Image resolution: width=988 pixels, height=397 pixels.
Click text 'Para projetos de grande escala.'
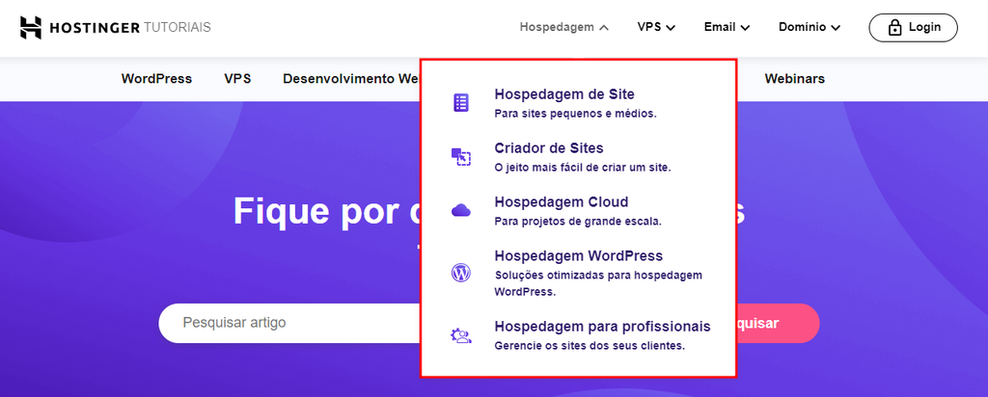point(578,222)
